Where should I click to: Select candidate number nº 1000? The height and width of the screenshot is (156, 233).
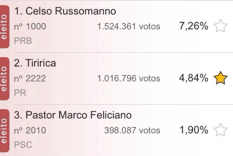click(x=30, y=27)
